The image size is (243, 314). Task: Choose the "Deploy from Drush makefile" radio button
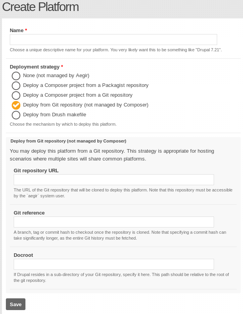[16, 115]
